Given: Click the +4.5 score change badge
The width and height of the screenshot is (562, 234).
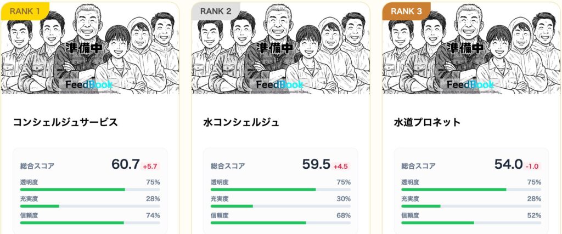Looking at the screenshot, I should coord(341,167).
